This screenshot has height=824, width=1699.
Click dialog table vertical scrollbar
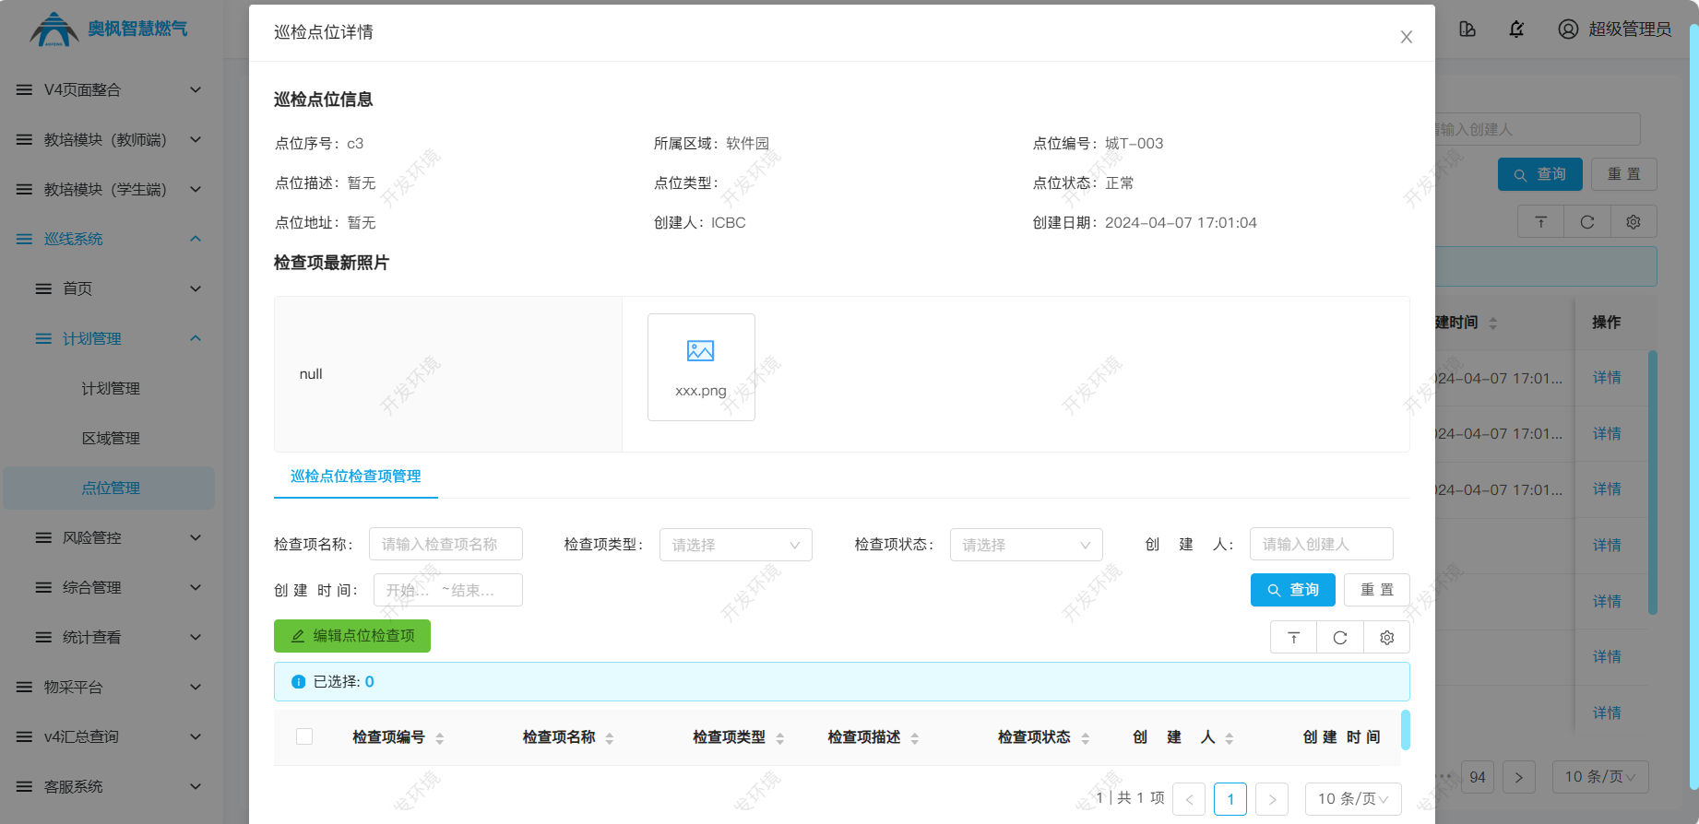tap(1405, 729)
